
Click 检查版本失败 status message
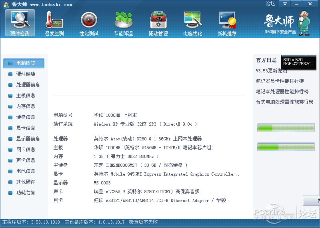144,222
